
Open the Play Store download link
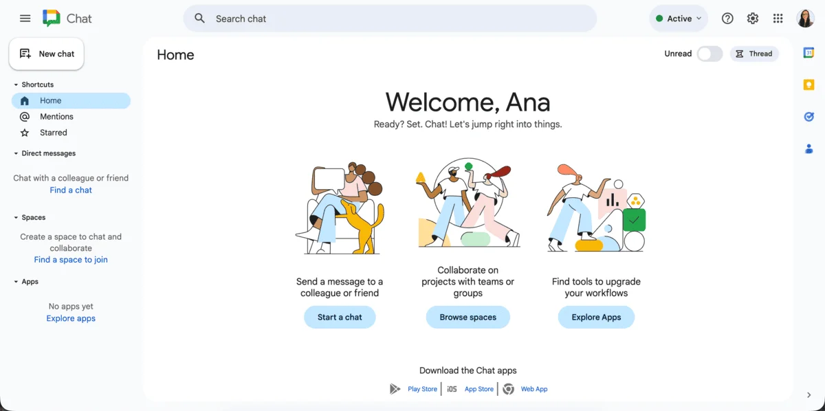pyautogui.click(x=422, y=388)
